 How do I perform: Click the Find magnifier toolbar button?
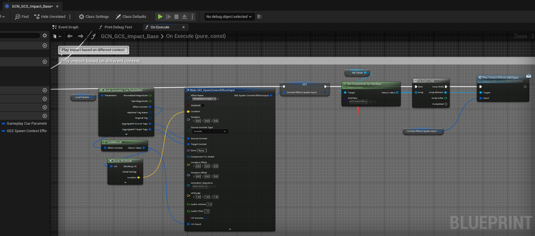click(22, 17)
